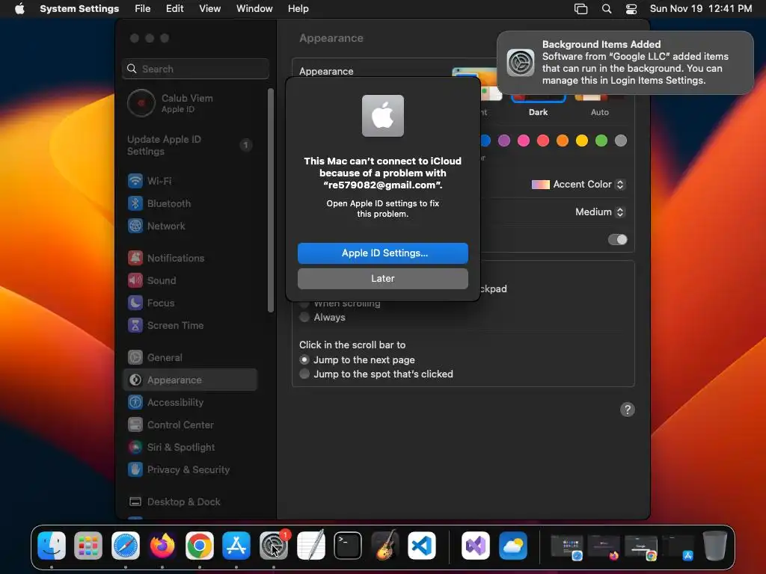
Task: Choose the red accent color
Action: (543, 141)
